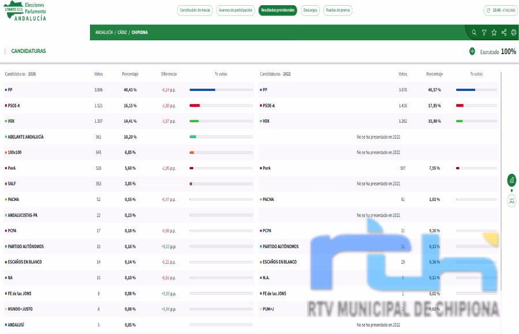Select ADELANTE ANDALUCÍA row name
The image size is (519, 334).
click(x=25, y=137)
